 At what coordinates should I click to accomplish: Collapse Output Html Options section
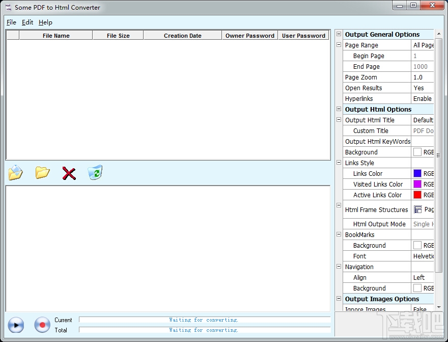[339, 109]
